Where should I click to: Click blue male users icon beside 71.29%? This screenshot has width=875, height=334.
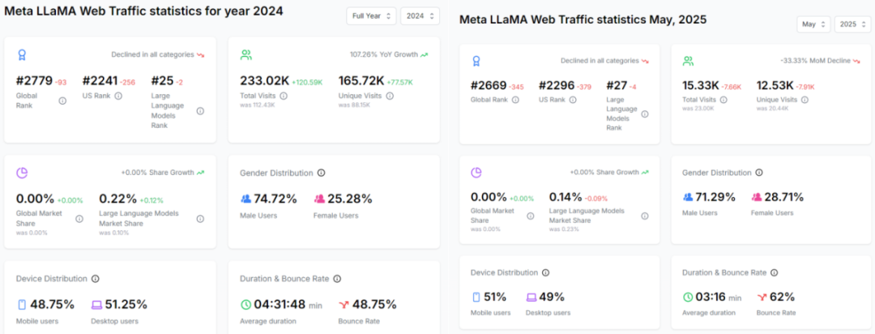point(688,197)
